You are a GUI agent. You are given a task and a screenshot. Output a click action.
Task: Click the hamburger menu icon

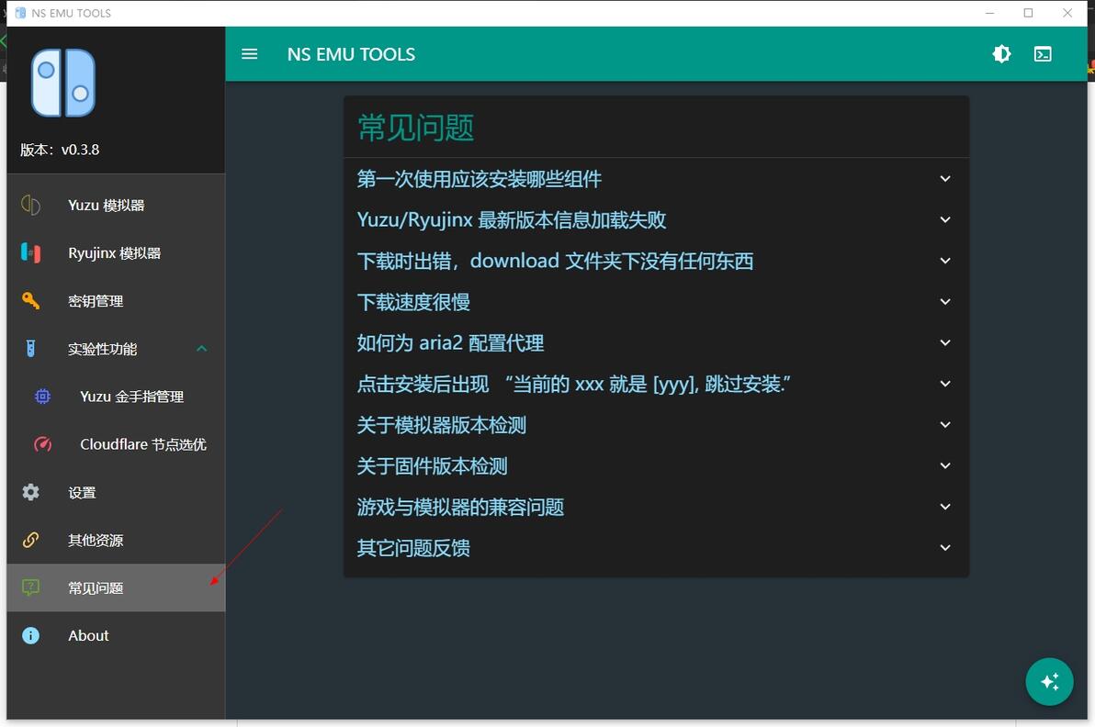[x=249, y=54]
